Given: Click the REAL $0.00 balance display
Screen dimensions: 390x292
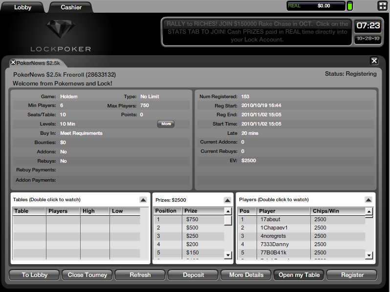Looking at the screenshot, I should pyautogui.click(x=316, y=6).
